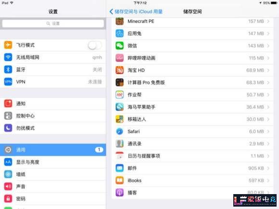Screen dimensions: 279x209
Task: Expand the 作业帮 50.7 MB chevron
Action: click(x=268, y=95)
